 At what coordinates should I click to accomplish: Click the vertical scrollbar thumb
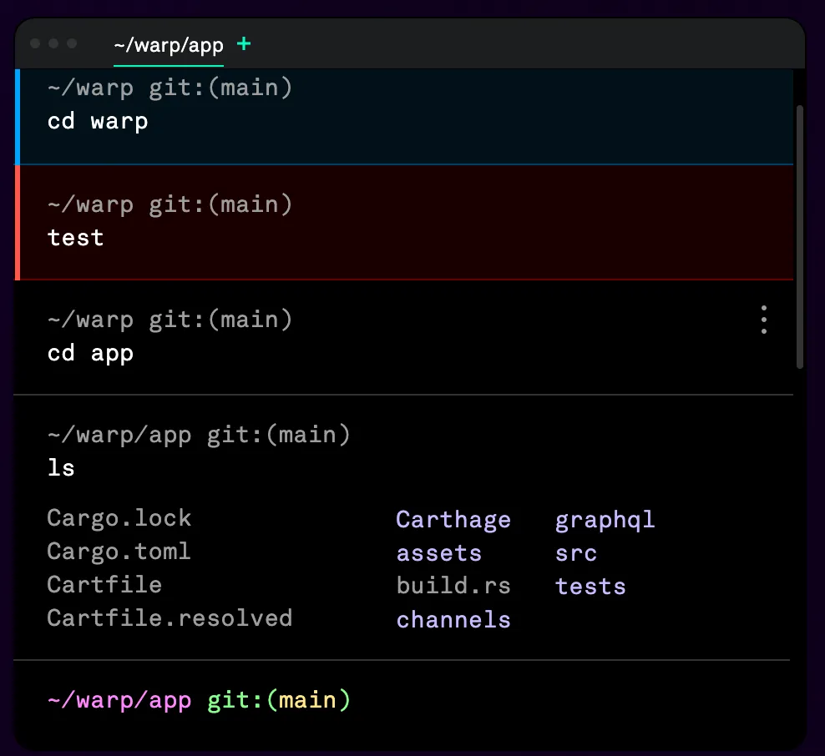tap(800, 237)
